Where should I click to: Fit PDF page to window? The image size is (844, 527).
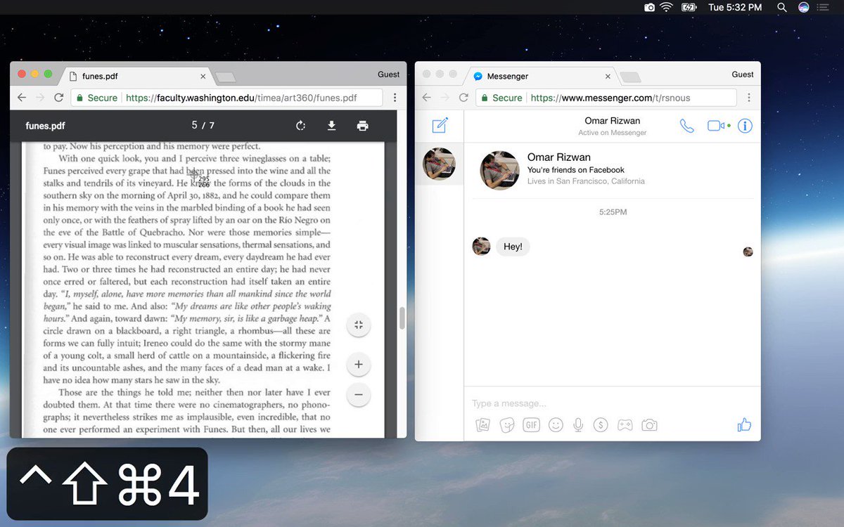point(359,325)
